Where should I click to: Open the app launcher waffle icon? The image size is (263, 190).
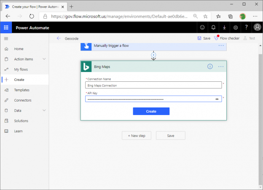click(6, 28)
